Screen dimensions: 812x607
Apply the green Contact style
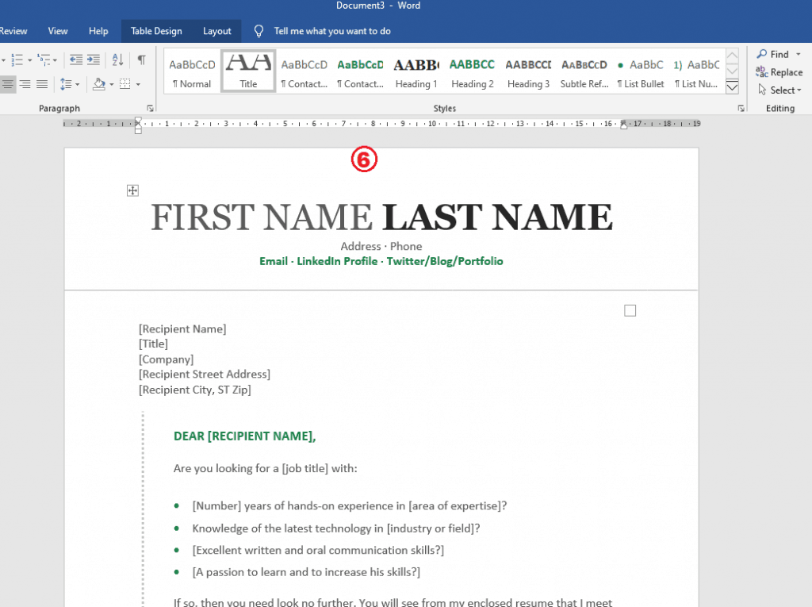(361, 71)
